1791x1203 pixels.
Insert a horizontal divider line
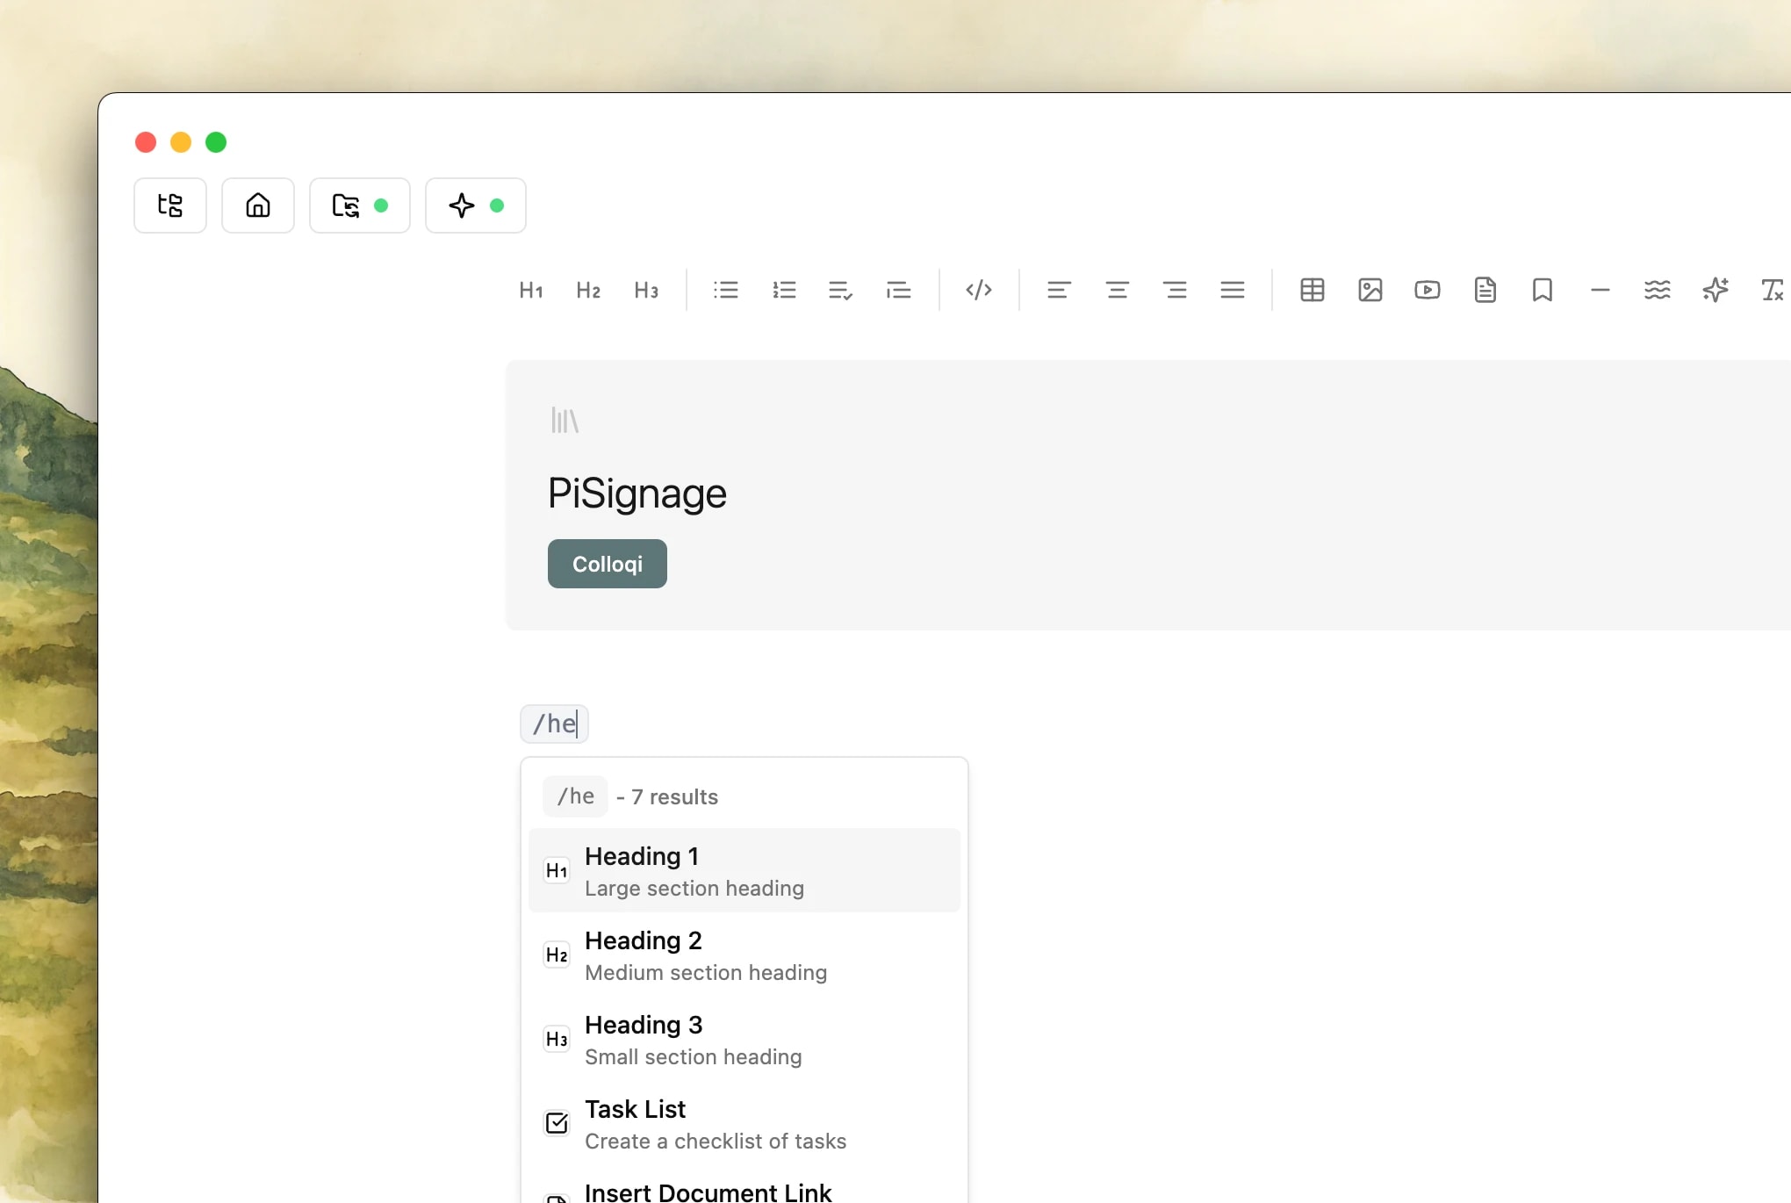click(x=1600, y=290)
